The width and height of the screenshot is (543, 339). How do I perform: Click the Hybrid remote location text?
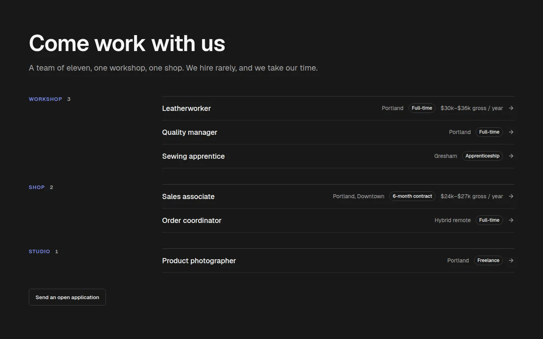(x=453, y=220)
